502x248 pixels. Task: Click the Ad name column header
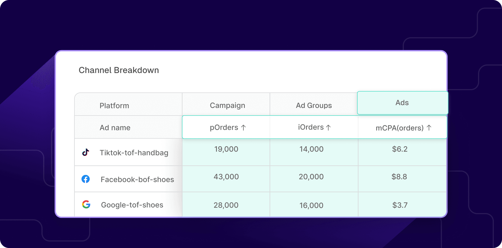115,128
